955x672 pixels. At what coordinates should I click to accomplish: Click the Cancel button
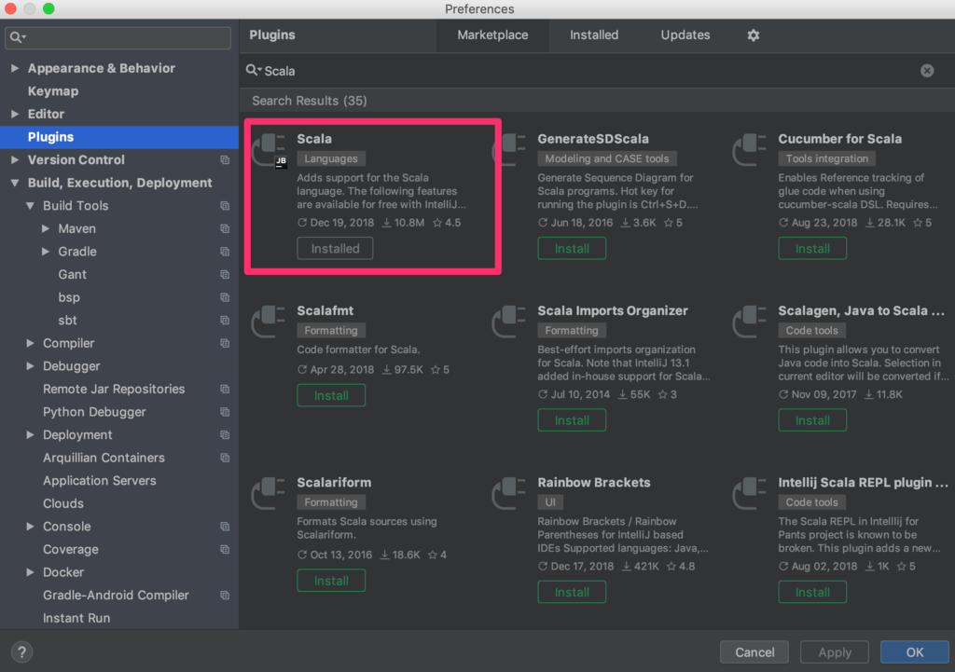click(754, 652)
